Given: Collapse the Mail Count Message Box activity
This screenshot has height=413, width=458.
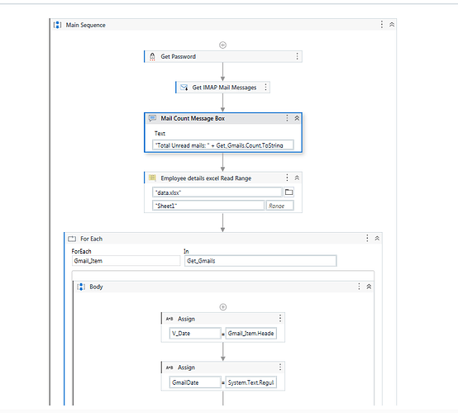Looking at the screenshot, I should [x=297, y=118].
